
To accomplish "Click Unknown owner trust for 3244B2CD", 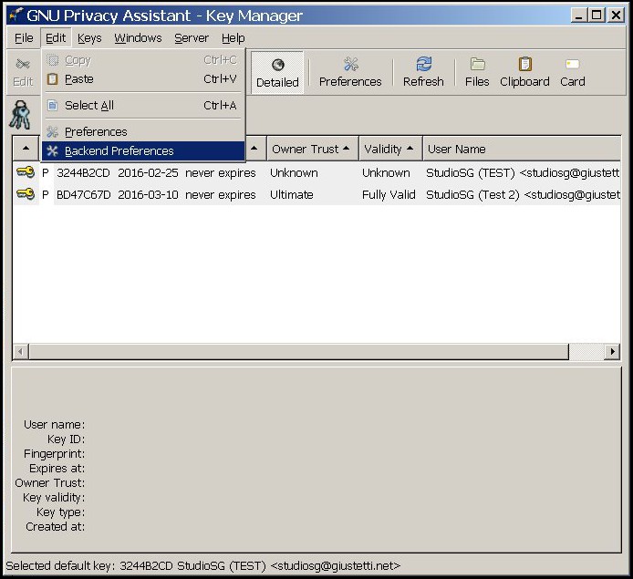I will point(294,172).
